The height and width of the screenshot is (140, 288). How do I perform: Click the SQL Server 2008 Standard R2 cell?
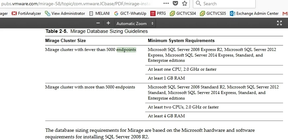(x=213, y=93)
